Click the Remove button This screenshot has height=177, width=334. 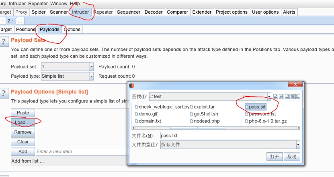(x=23, y=132)
